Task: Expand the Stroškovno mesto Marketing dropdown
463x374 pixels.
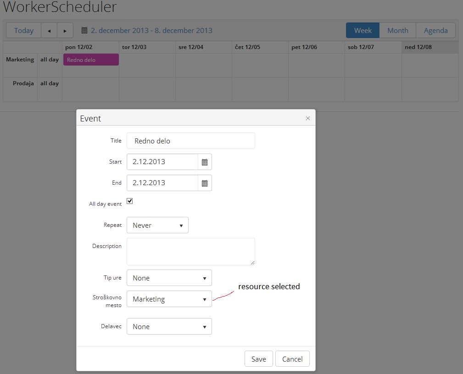Action: click(169, 299)
